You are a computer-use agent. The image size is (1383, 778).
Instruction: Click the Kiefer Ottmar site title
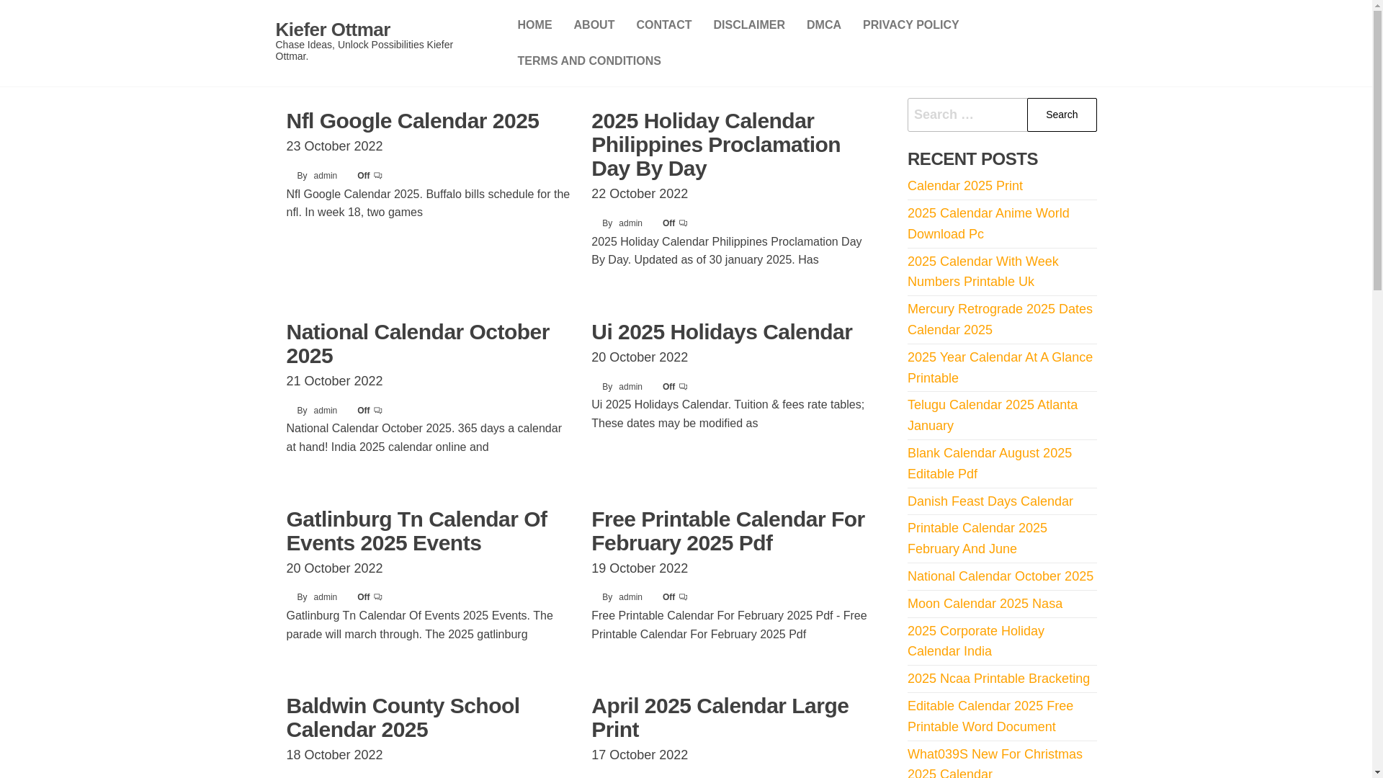coord(332,30)
